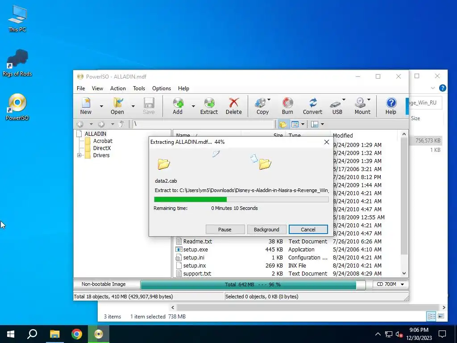Screen dimensions: 457x343
Task: Click the pane layout icon
Action: tap(315, 125)
